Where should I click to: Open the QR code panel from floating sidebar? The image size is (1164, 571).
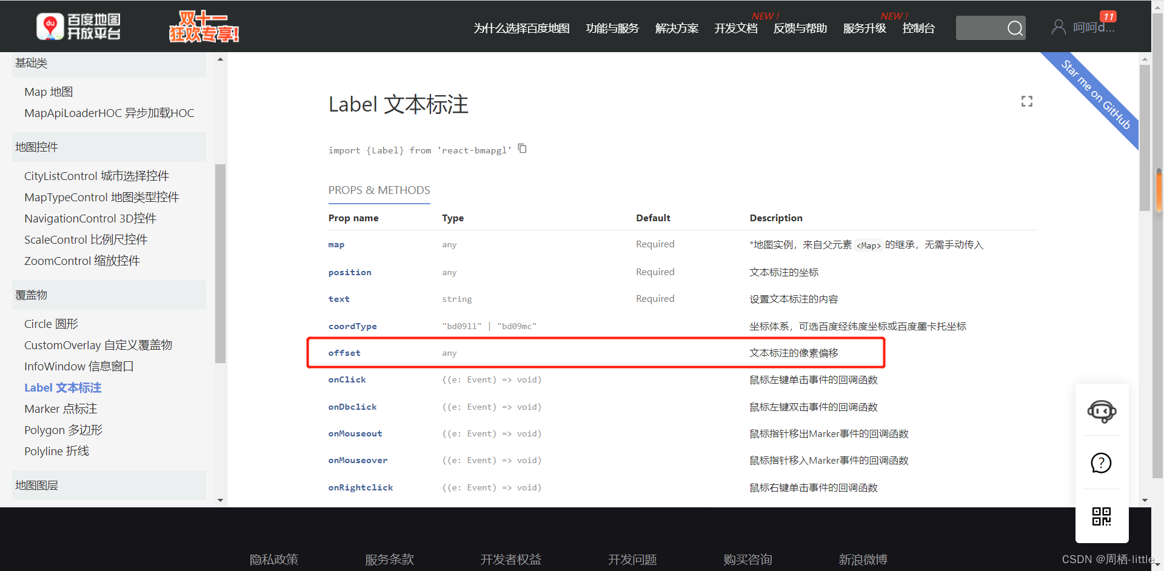tap(1102, 516)
